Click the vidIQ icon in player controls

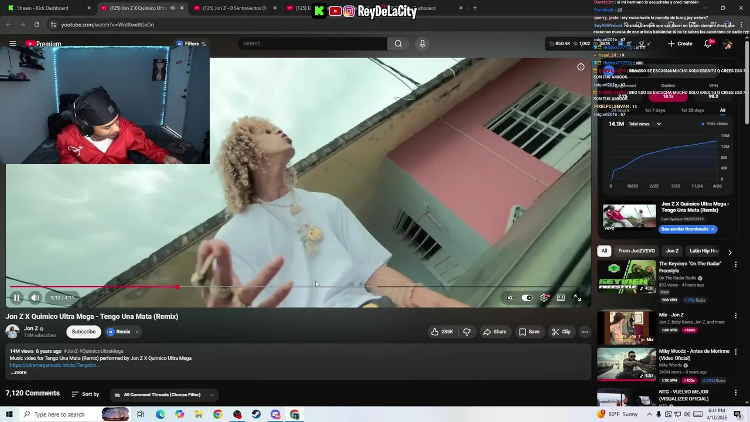(510, 298)
